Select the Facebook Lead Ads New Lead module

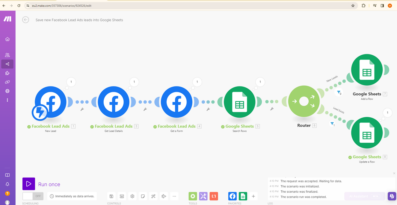(x=50, y=102)
